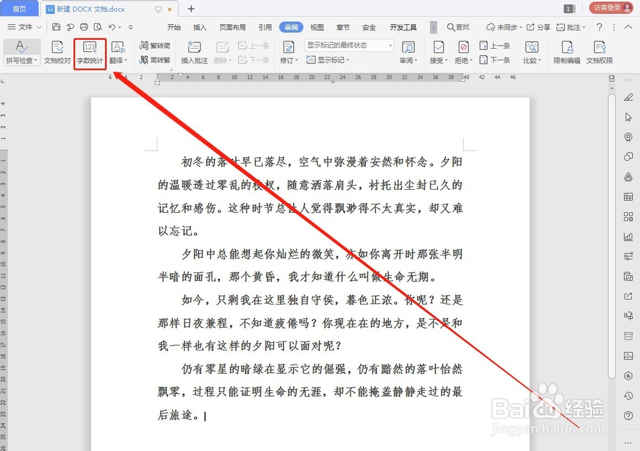Switch to the 视图 ribbon tab
The height and width of the screenshot is (451, 640).
click(x=317, y=27)
